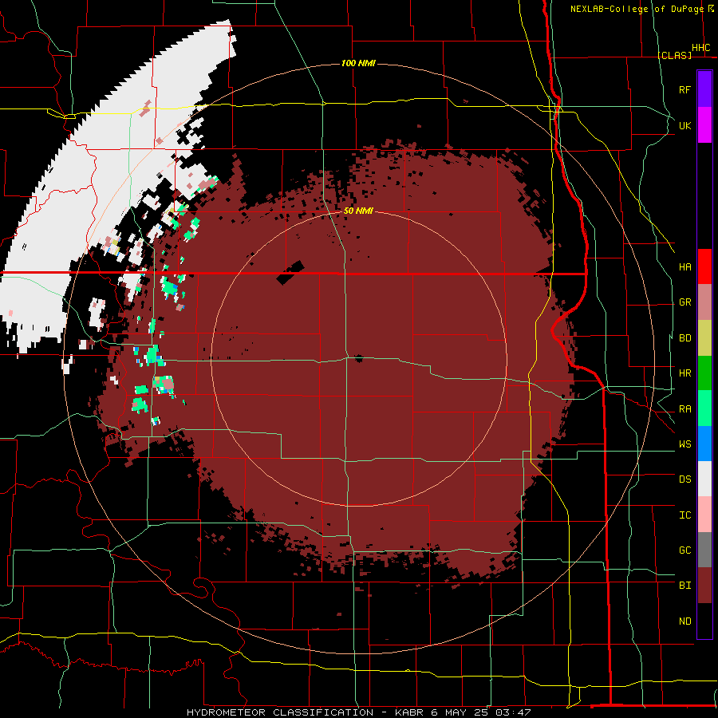
Task: Click the IC legend label
Action: point(684,515)
